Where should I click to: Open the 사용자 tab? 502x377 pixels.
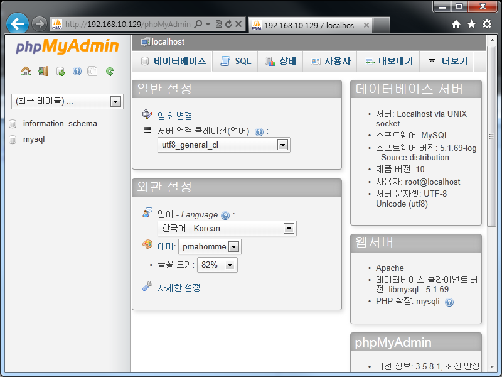(331, 61)
